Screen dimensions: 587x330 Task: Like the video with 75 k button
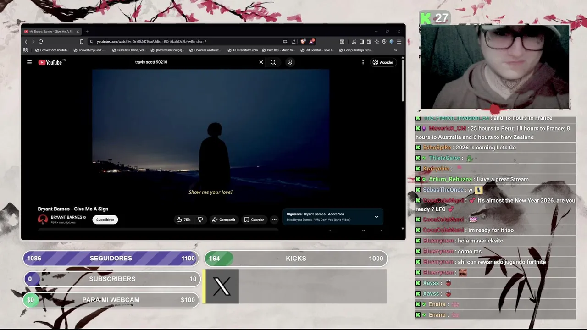click(x=183, y=220)
